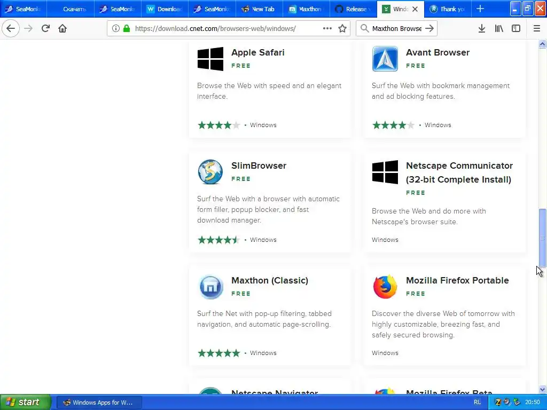Click the forward navigation arrow

[28, 28]
